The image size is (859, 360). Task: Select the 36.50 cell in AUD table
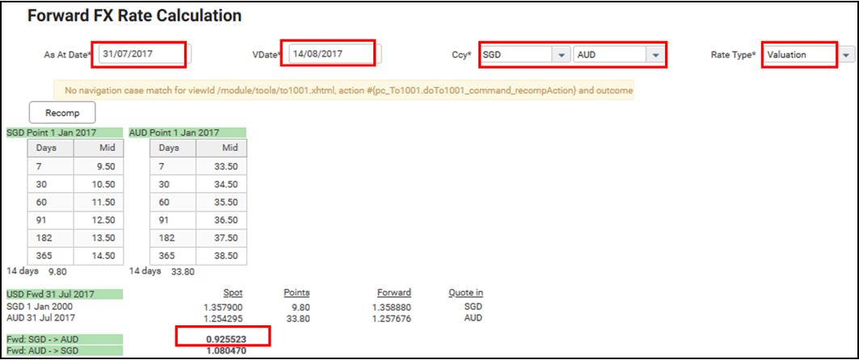[x=221, y=220]
